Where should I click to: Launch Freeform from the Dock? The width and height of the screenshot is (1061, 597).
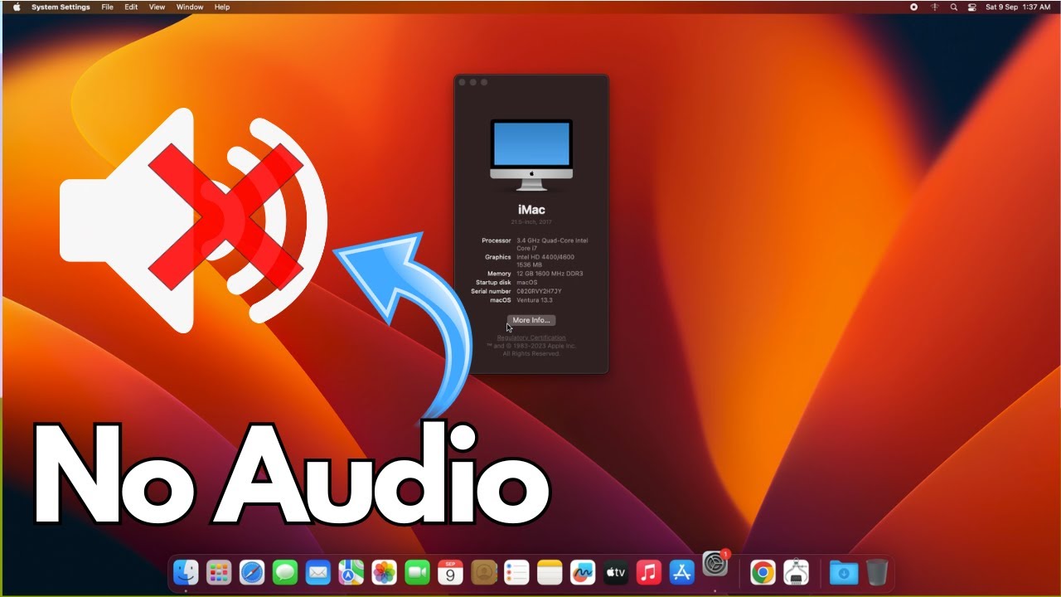coord(583,572)
